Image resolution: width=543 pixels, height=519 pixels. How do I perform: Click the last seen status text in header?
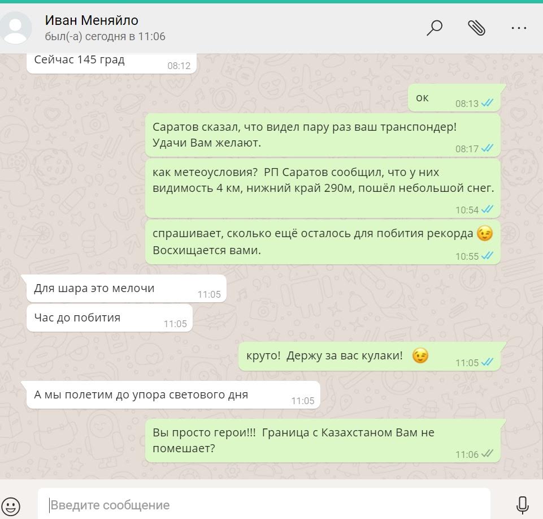105,36
